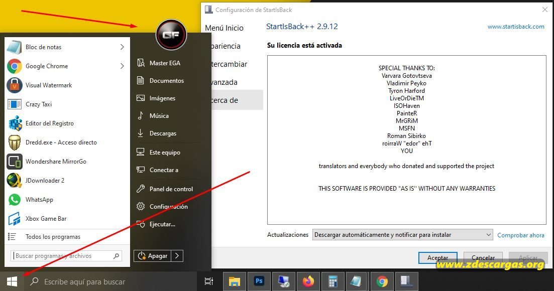The height and width of the screenshot is (291, 554).
Task: Click the Windows Start button
Action: pos(12,281)
